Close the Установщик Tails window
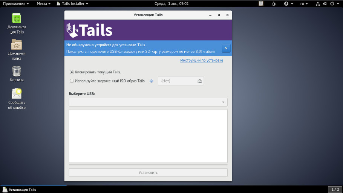 (227, 15)
